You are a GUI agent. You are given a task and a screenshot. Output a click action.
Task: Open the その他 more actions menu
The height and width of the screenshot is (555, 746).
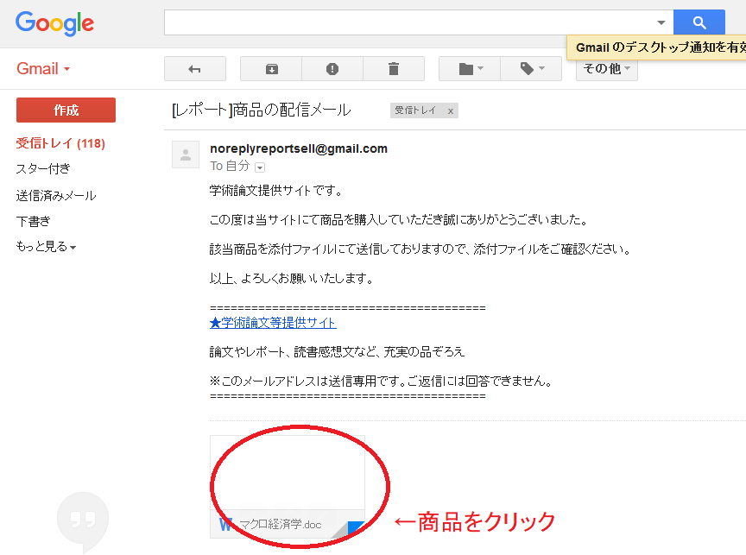coord(607,69)
